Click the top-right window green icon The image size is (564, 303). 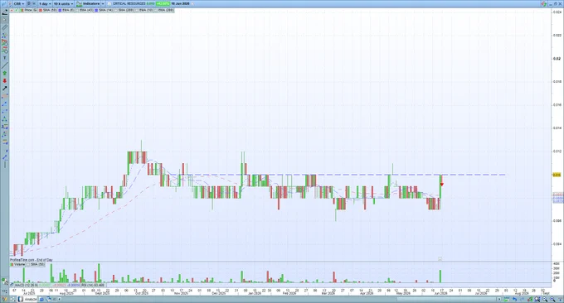(x=544, y=3)
